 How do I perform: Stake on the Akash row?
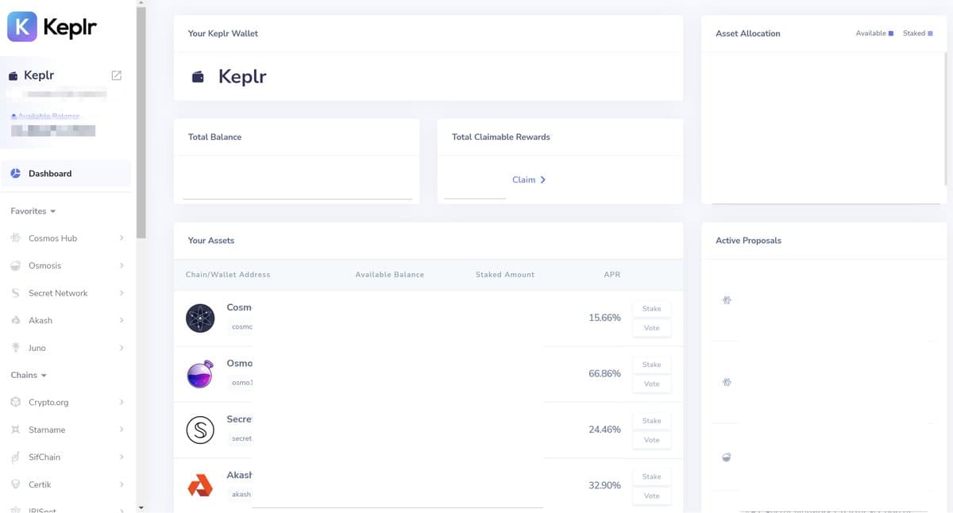click(x=651, y=476)
